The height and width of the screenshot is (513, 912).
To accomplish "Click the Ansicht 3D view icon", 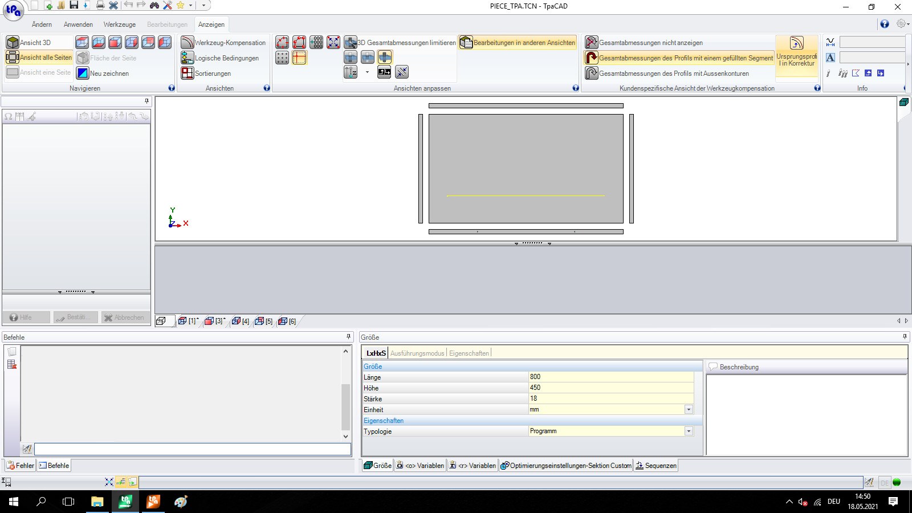I will [x=13, y=43].
